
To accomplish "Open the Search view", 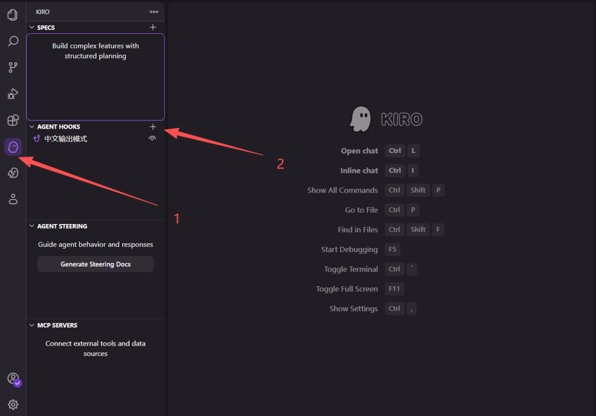I will click(13, 41).
